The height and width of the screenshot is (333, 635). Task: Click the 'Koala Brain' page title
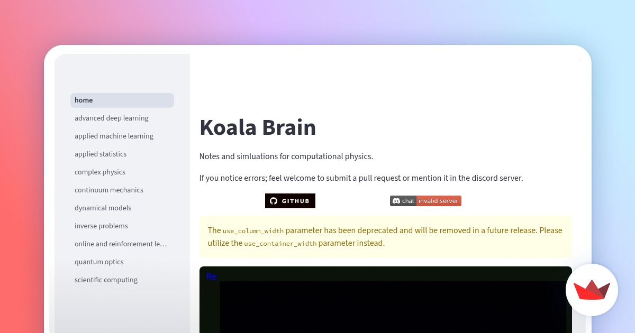tap(258, 127)
